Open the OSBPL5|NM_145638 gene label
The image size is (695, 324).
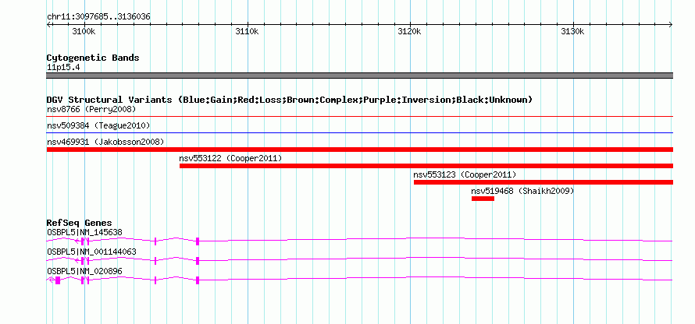pos(84,232)
